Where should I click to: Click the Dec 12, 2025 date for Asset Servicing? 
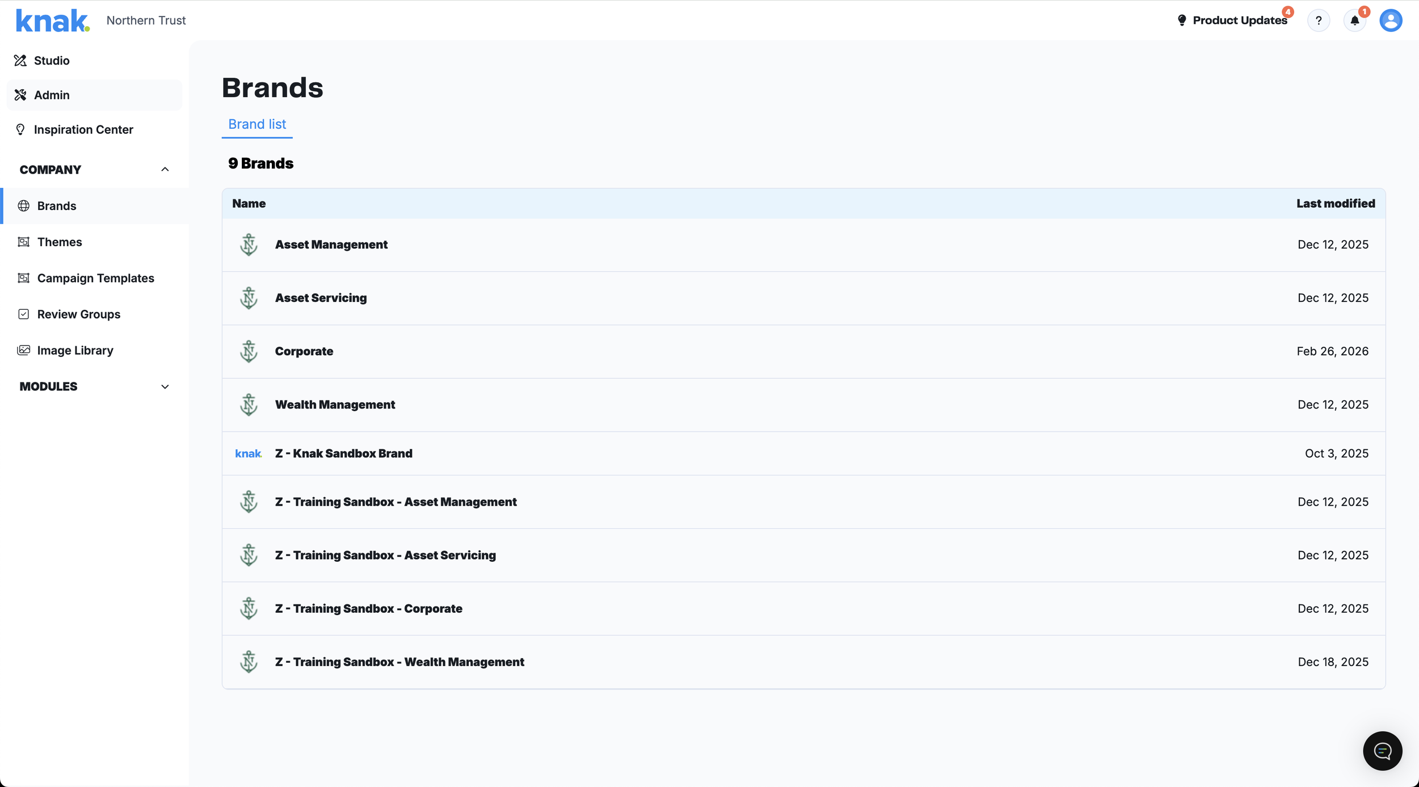(x=1333, y=298)
